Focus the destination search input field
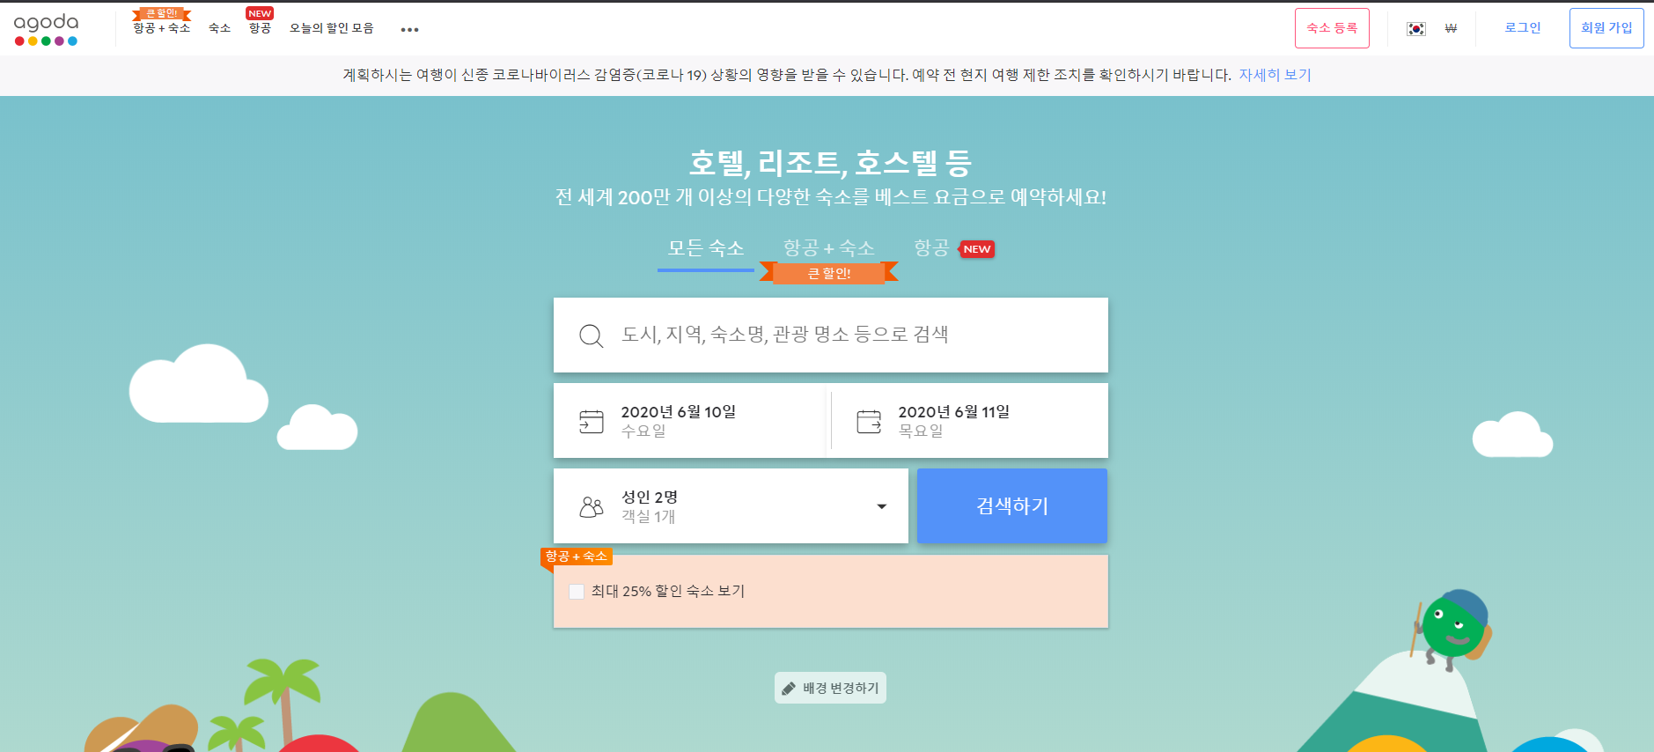Screen dimensions: 1654x752 tap(831, 335)
